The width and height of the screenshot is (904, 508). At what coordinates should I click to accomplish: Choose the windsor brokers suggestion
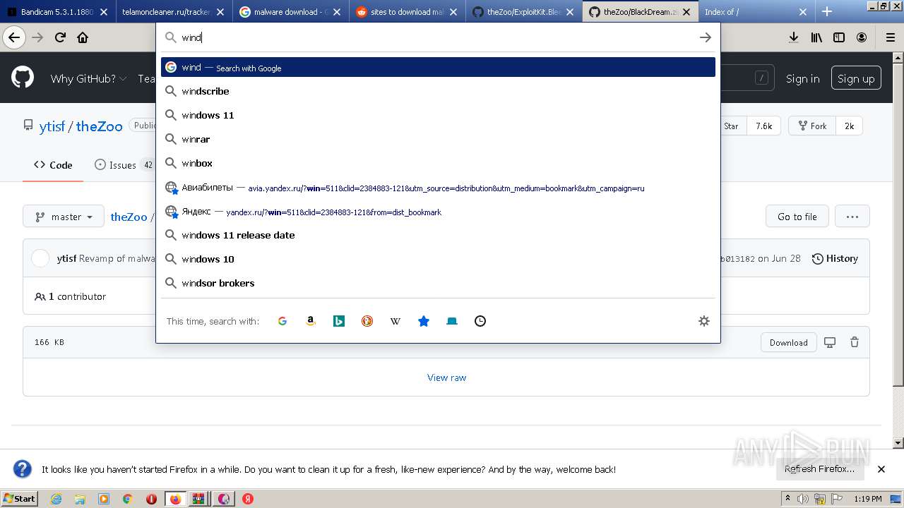(438, 283)
